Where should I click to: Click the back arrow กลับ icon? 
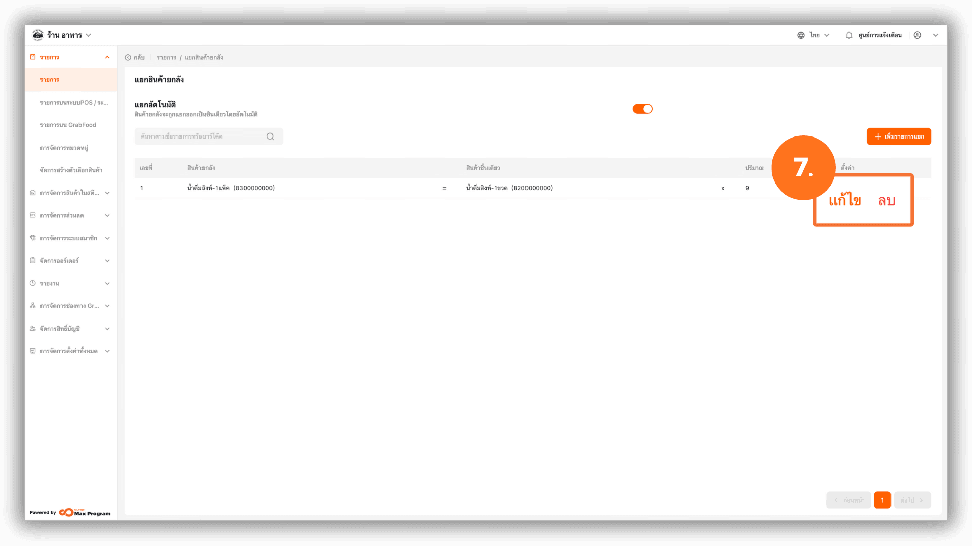pyautogui.click(x=128, y=58)
